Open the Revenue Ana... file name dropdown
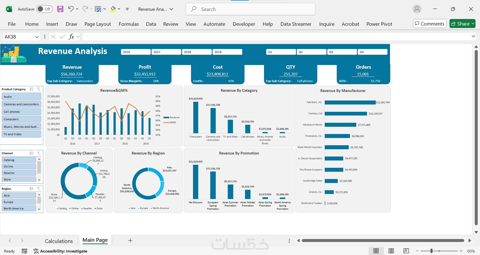This screenshot has width=480, height=255. (x=171, y=9)
